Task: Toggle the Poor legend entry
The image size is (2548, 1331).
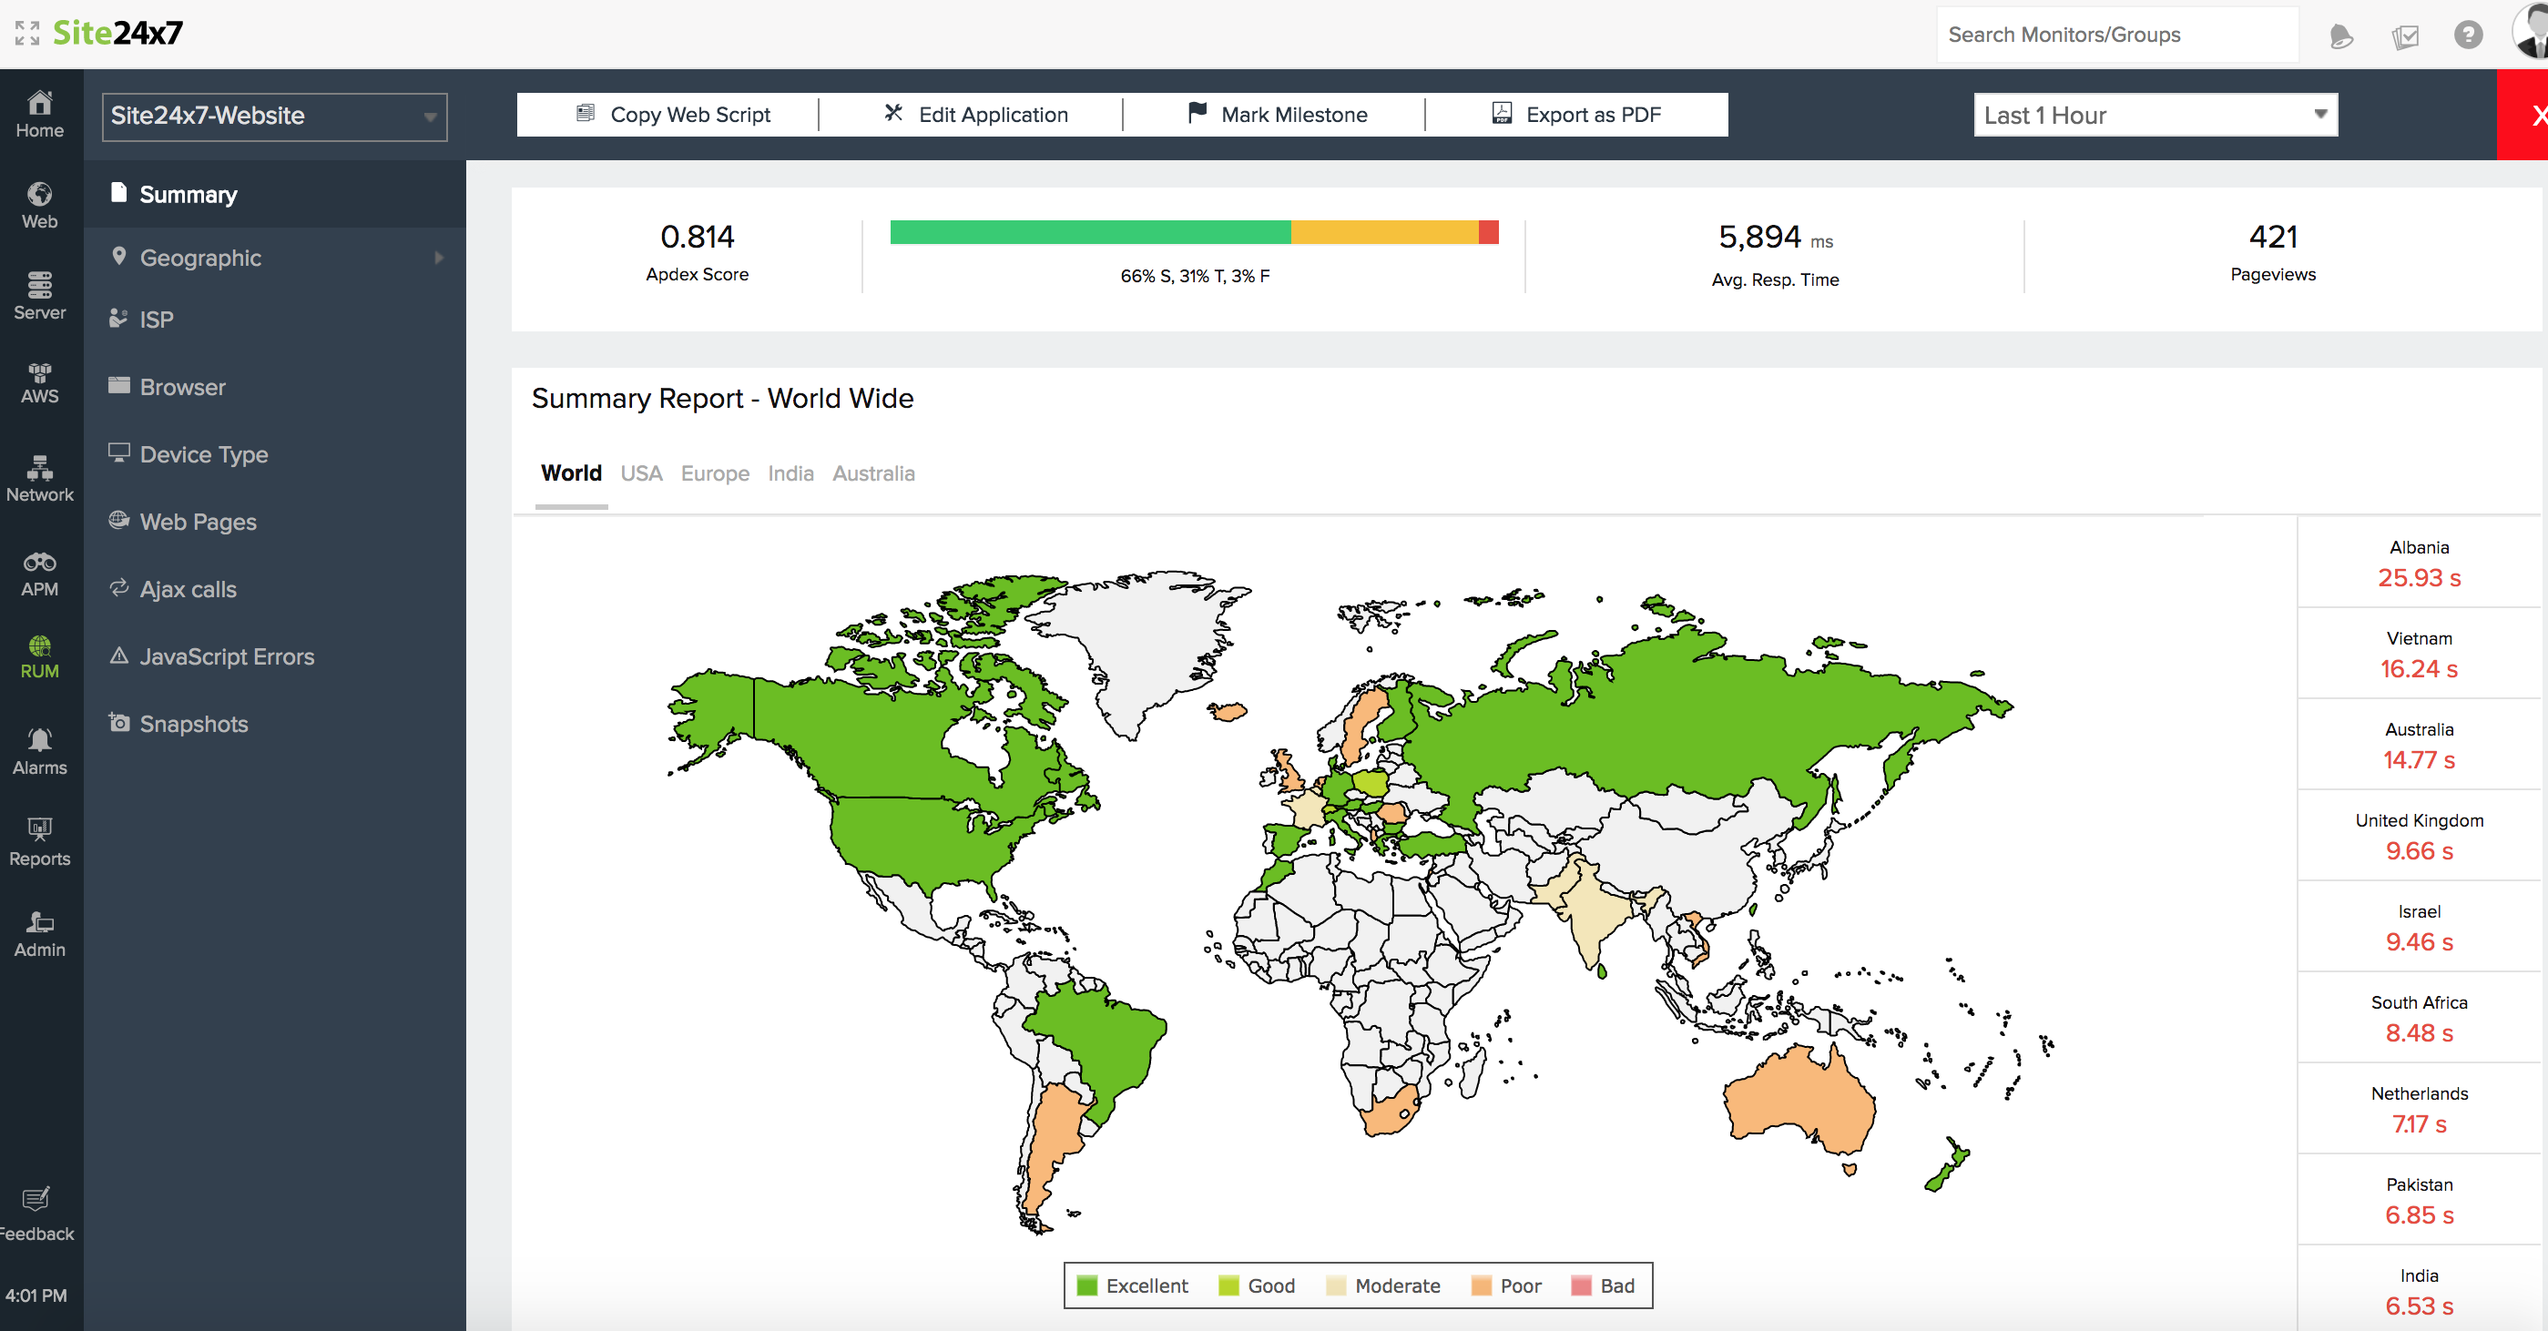Action: [x=1506, y=1285]
